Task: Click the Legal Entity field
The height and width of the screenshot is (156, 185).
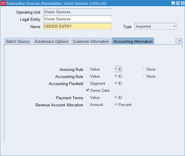Action: pos(78,19)
